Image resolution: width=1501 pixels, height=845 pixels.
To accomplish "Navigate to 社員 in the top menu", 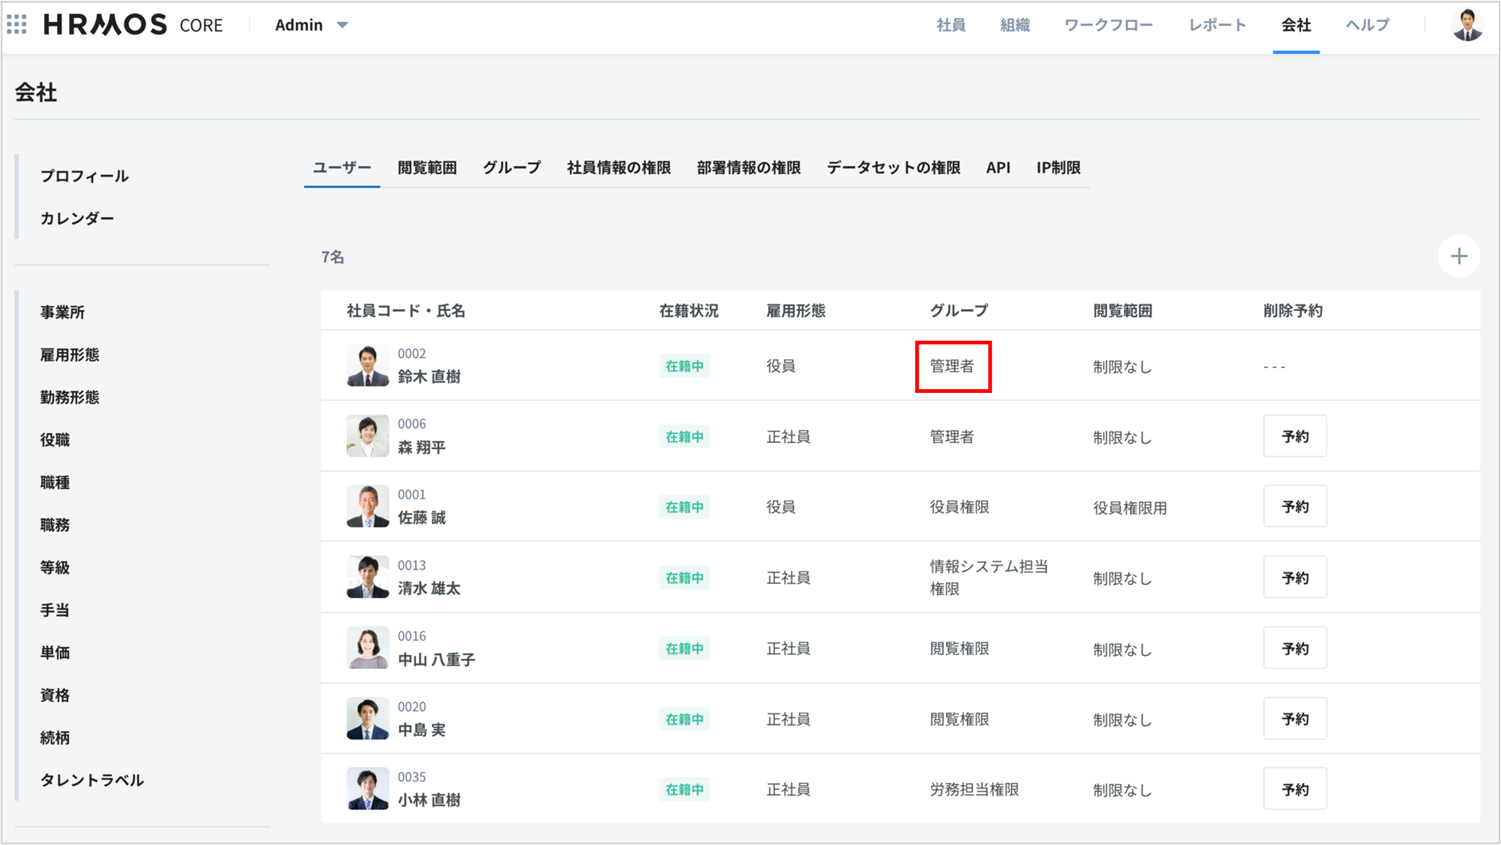I will pyautogui.click(x=952, y=25).
